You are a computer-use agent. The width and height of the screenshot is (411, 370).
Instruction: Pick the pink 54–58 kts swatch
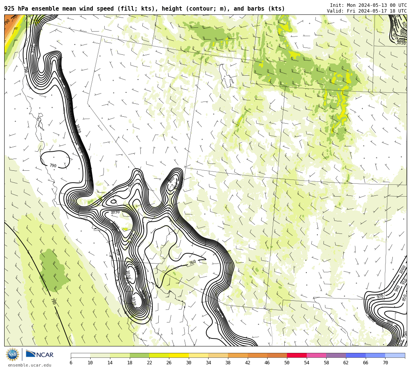click(x=316, y=355)
